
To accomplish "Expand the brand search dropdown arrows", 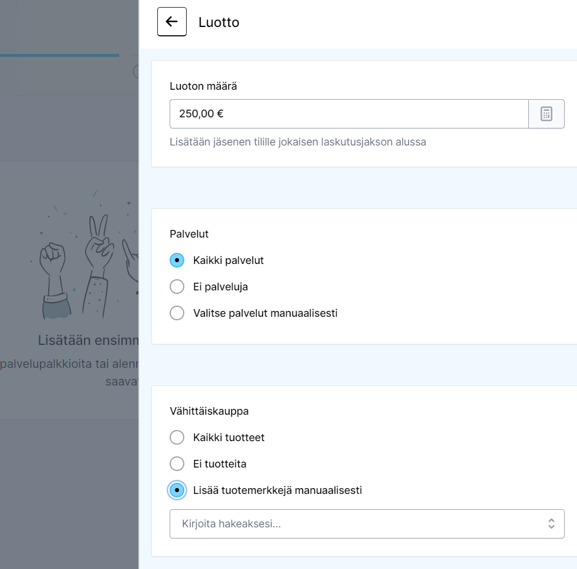I will [x=551, y=524].
